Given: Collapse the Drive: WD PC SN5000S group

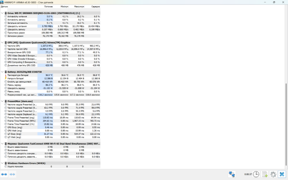Looking at the screenshot, I should pyautogui.click(x=2, y=13).
